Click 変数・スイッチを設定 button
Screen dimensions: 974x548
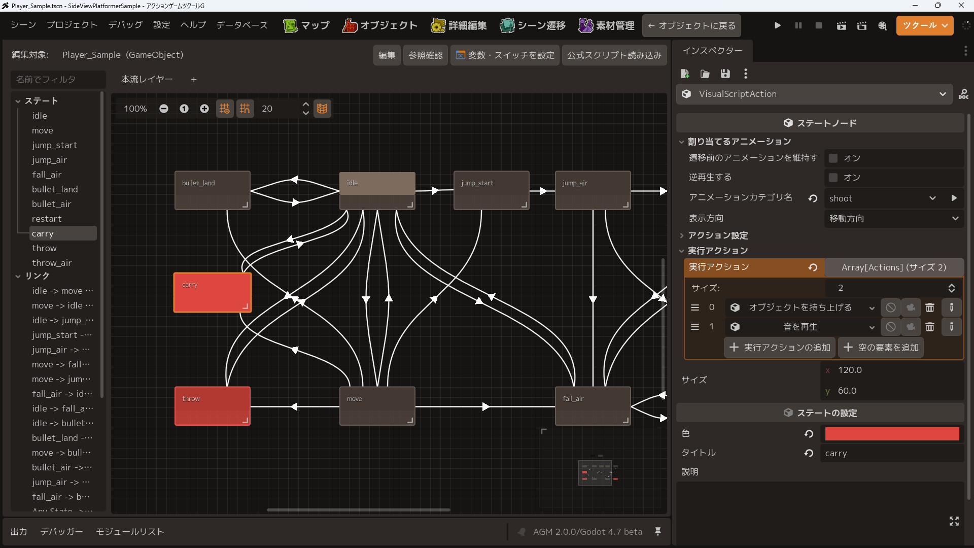505,55
